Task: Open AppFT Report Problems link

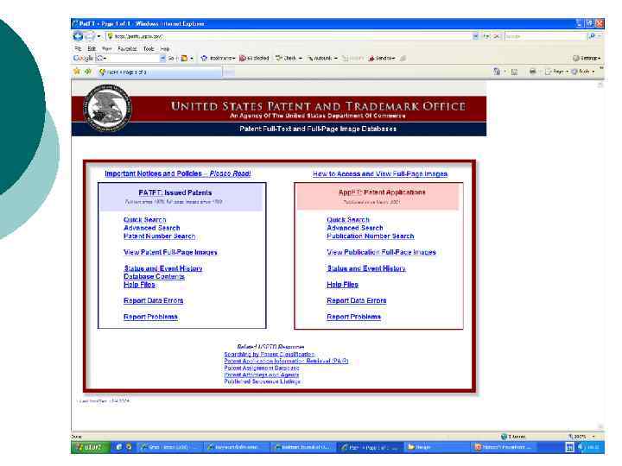Action: (x=353, y=317)
